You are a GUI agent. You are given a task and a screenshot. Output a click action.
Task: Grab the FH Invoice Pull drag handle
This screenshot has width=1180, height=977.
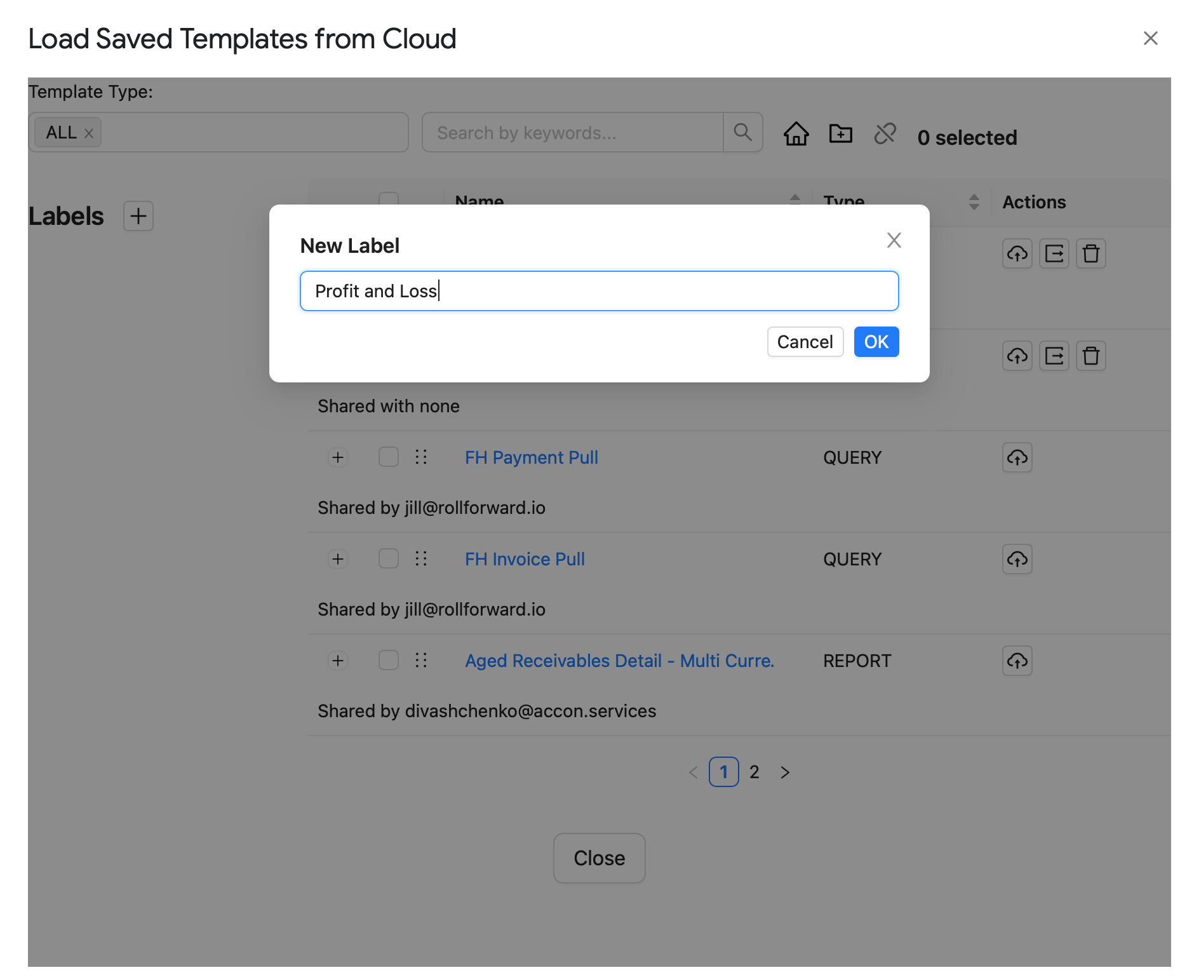421,558
